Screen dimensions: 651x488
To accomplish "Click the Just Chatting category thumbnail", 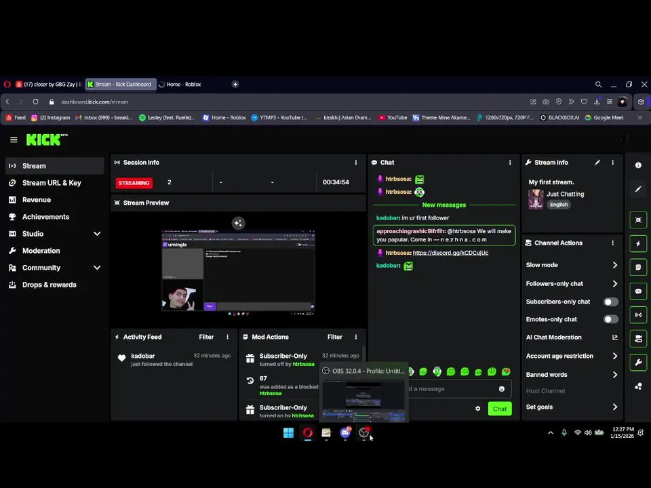I will tap(536, 199).
